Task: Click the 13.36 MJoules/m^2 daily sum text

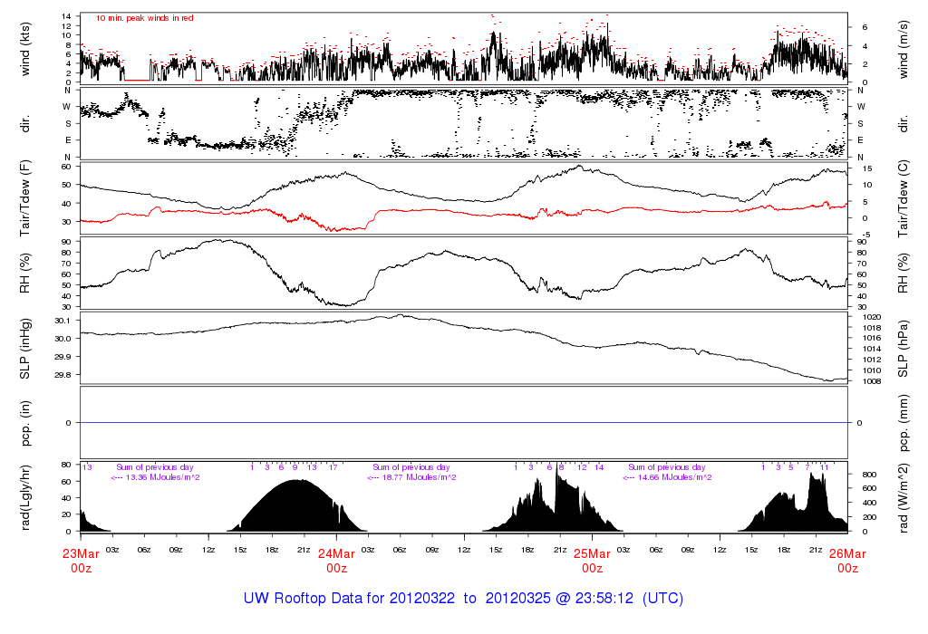Action: pyautogui.click(x=155, y=477)
